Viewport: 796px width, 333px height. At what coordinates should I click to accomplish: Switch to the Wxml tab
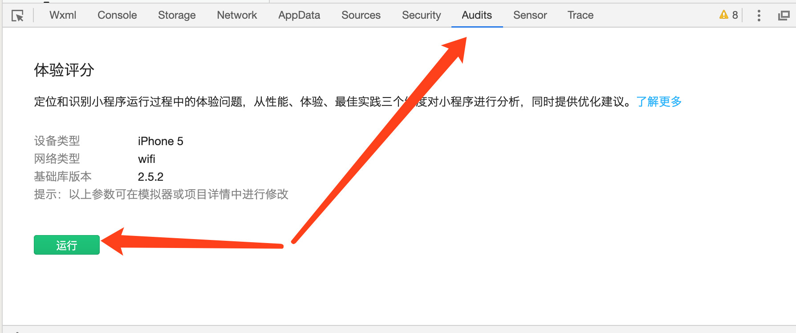pyautogui.click(x=63, y=15)
